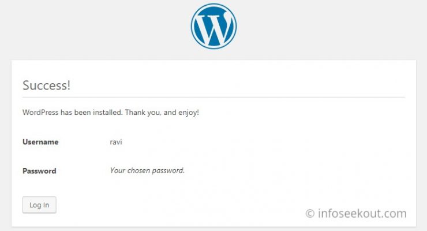Click the italic 'Your chosen password.' text

(x=147, y=170)
